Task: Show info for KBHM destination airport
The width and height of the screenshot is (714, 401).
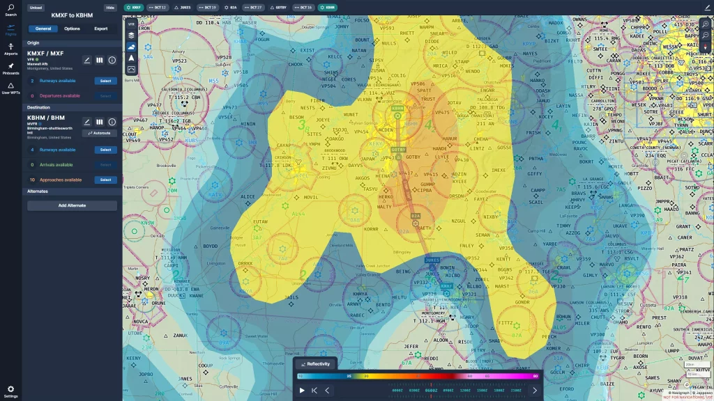Action: coord(112,122)
